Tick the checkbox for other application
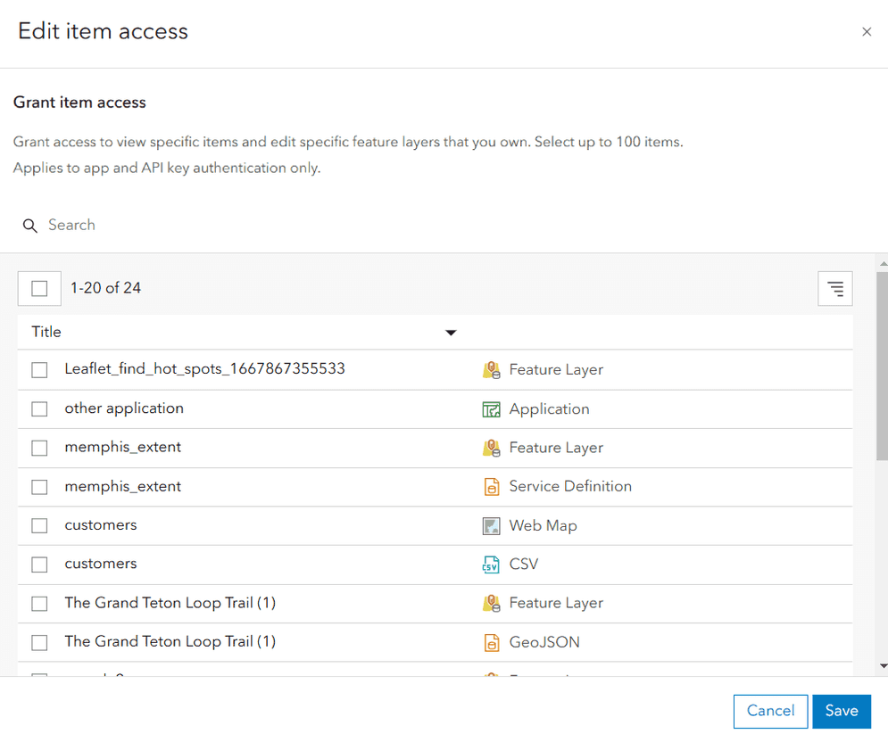The image size is (888, 742). point(39,409)
